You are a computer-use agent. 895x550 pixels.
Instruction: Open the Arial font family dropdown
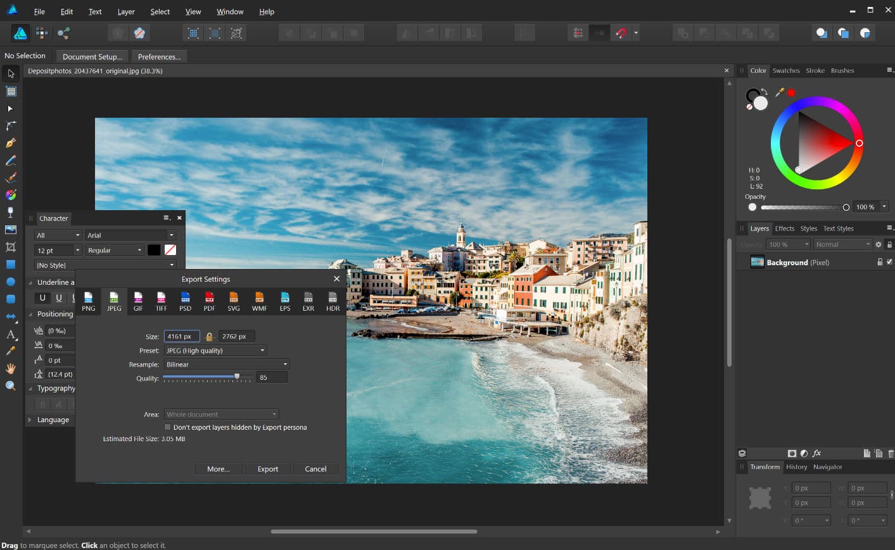pyautogui.click(x=130, y=235)
